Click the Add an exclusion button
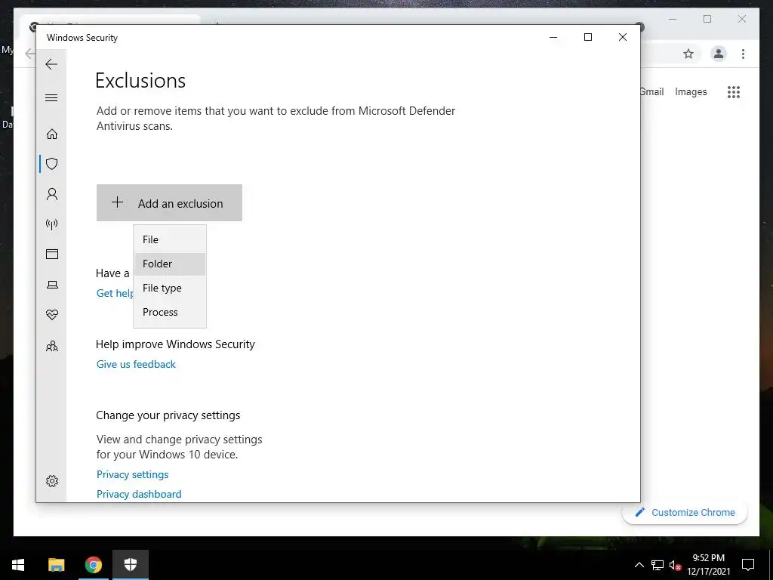 [169, 202]
